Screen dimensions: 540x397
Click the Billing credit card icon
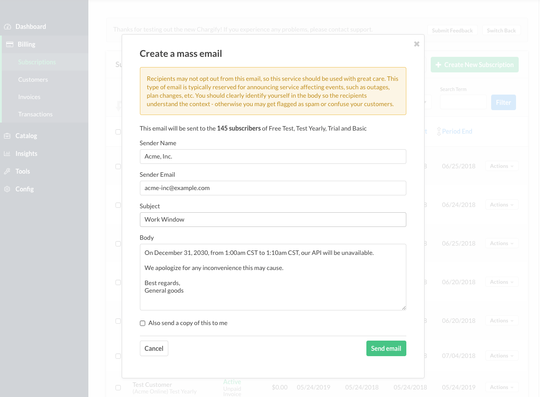coord(9,44)
